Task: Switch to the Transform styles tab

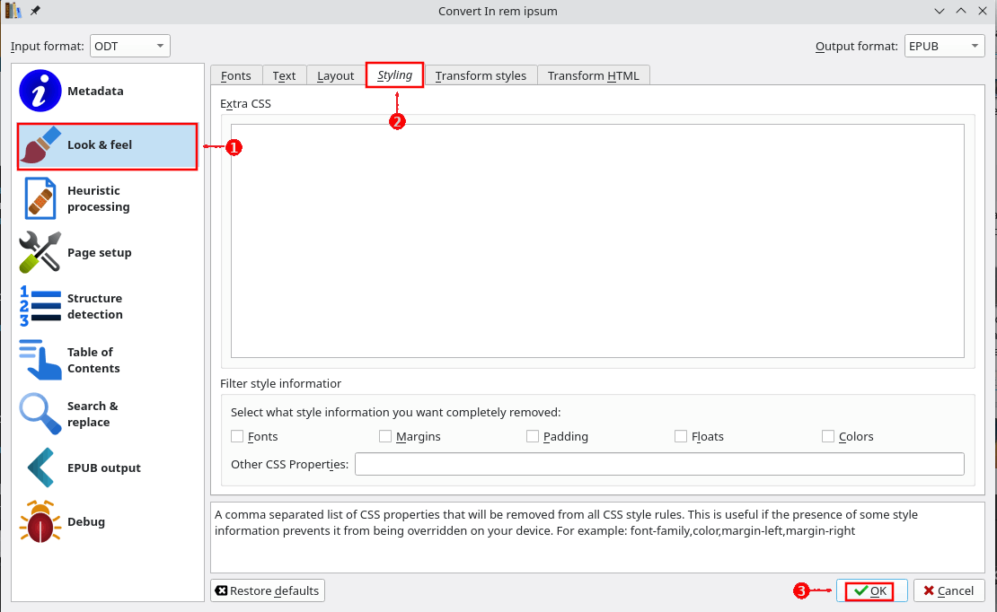Action: [x=481, y=76]
